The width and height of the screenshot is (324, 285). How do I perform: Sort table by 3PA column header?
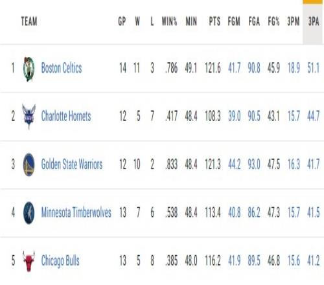tap(314, 21)
